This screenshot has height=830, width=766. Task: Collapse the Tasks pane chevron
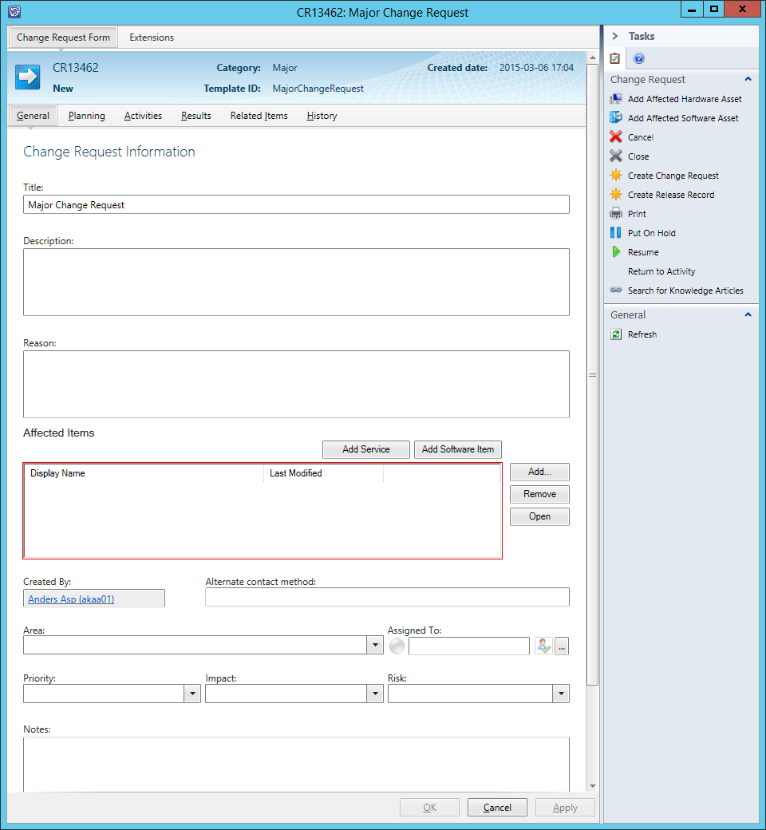(615, 36)
